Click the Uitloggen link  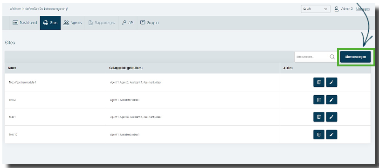click(363, 9)
